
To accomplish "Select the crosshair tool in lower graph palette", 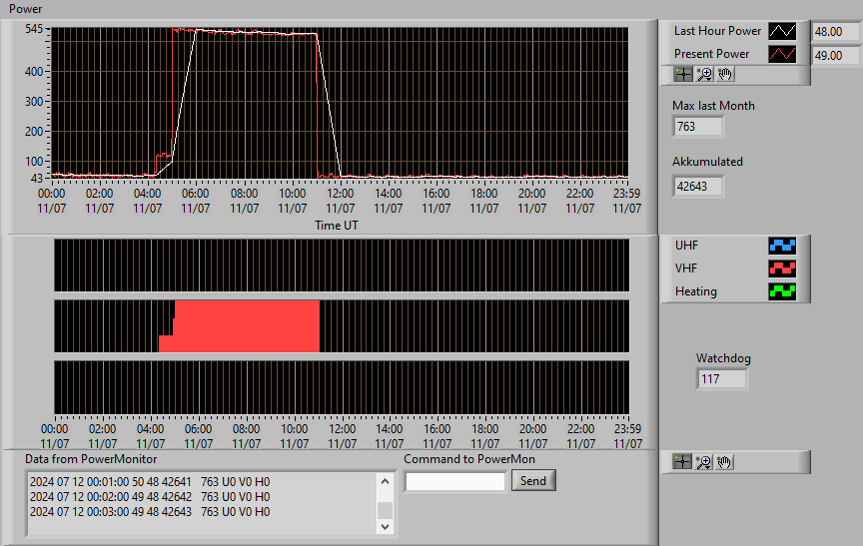I will coord(682,462).
